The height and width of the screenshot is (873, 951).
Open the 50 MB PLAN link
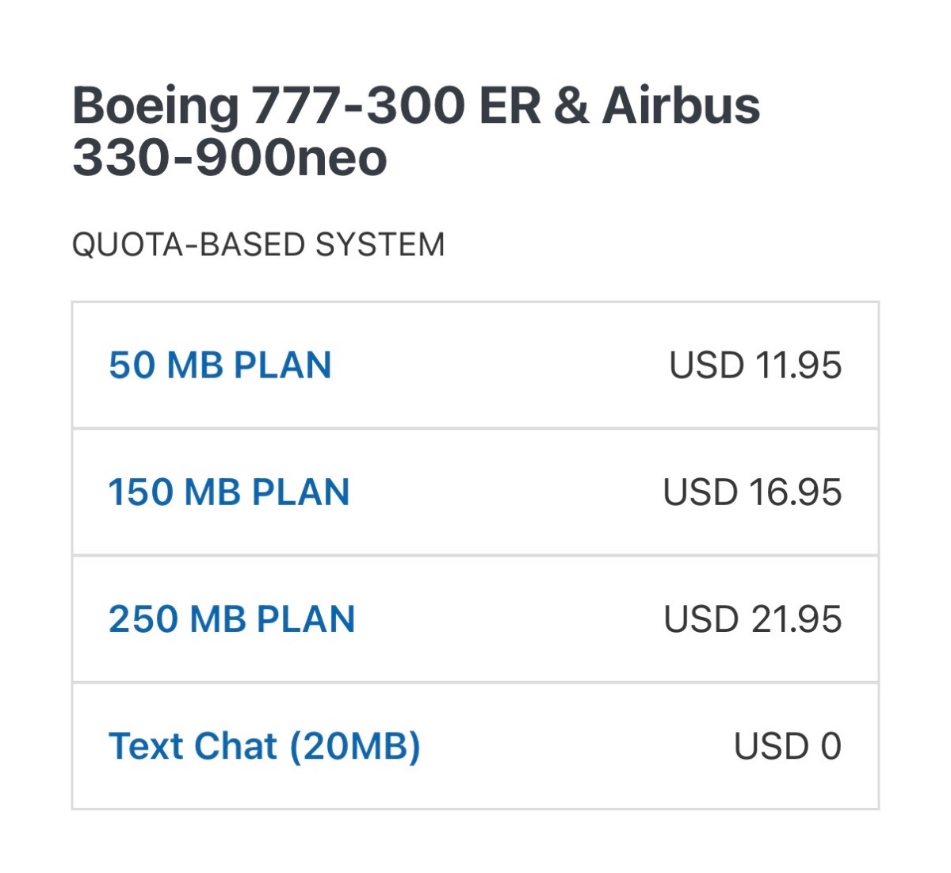point(220,366)
